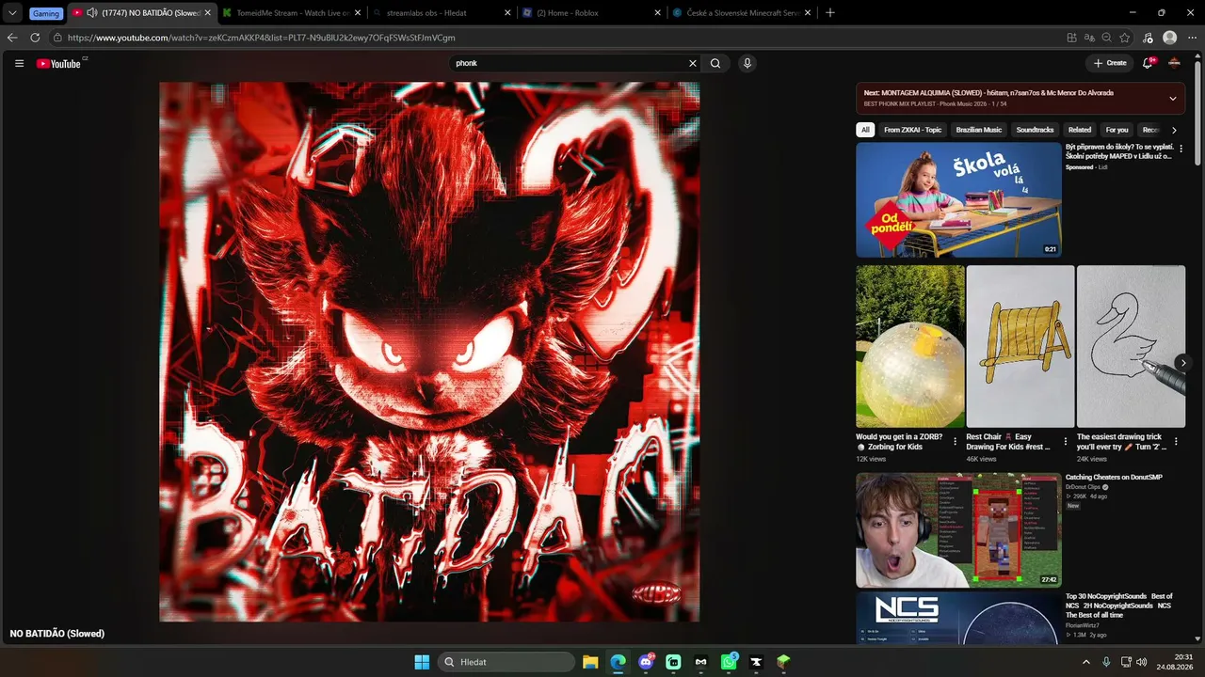
Task: Open the Catching Cheaters on DonutSMP title
Action: 1114,477
